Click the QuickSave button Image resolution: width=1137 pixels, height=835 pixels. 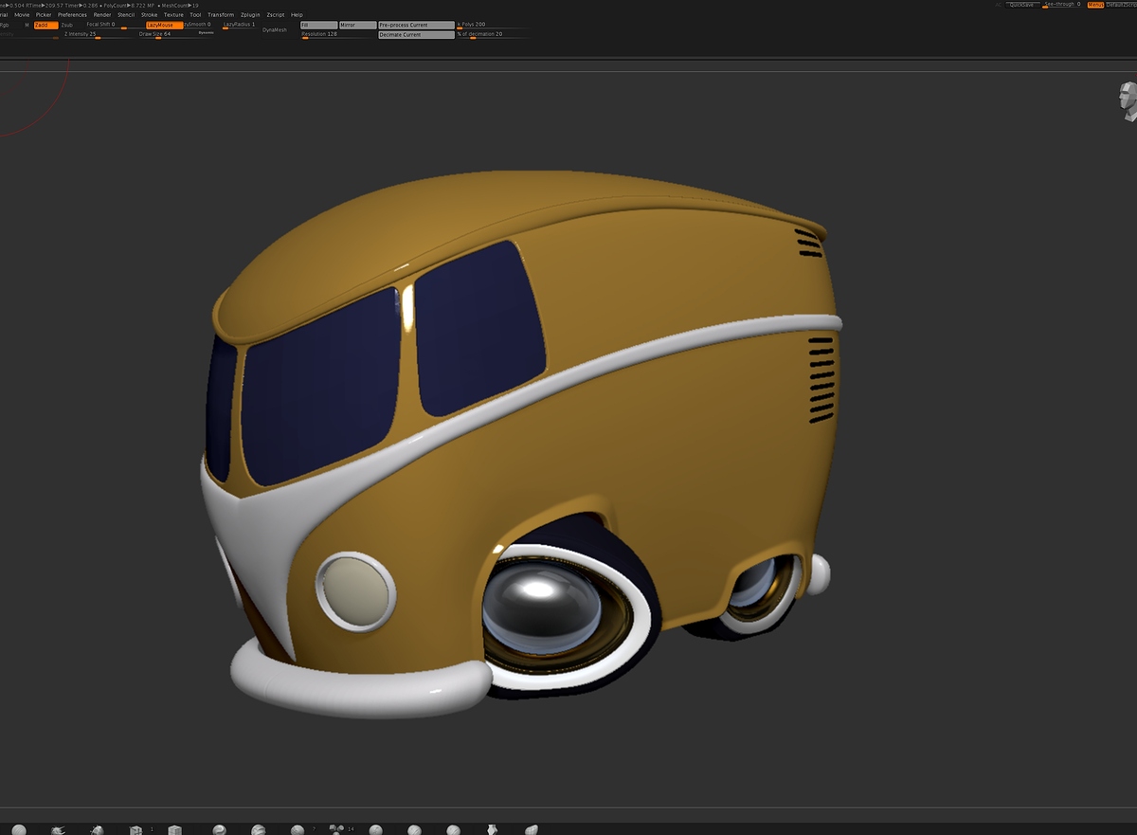point(1022,5)
